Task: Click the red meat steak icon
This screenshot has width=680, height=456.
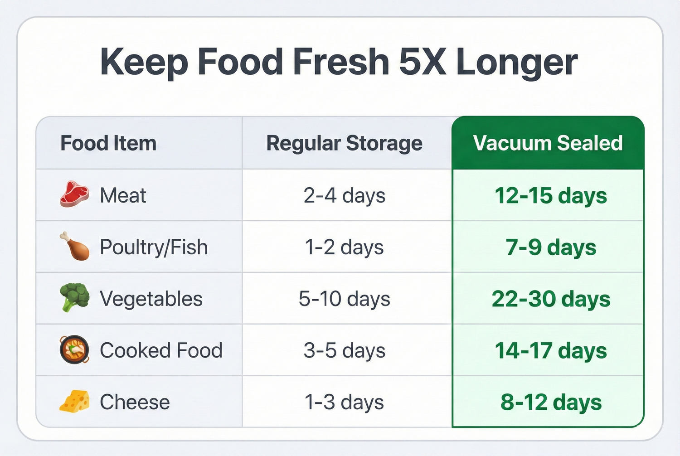Action: 74,194
